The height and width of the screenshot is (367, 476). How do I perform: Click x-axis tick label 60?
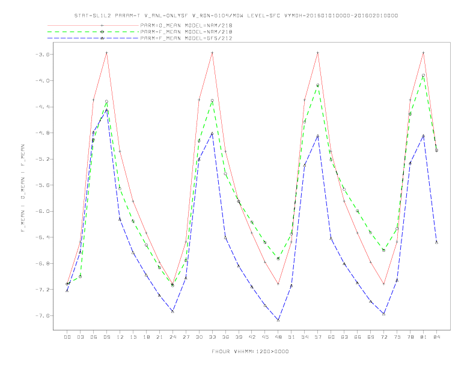point(331,337)
